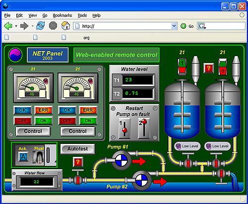Toggle Restart Pump on fault switch 1
The width and height of the screenshot is (248, 204).
pyautogui.click(x=124, y=129)
